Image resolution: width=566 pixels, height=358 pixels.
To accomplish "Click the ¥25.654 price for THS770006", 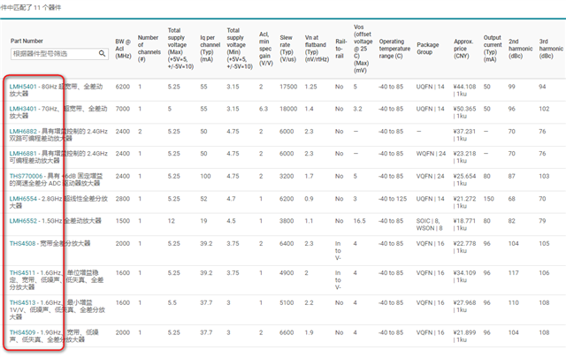I will coord(464,176).
